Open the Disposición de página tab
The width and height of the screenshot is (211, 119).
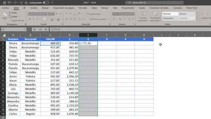click(64, 8)
